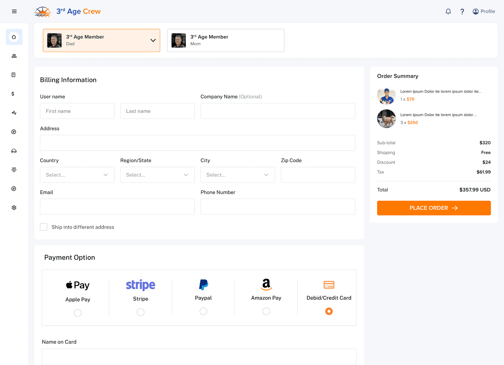Viewport: 504px width, 365px height.
Task: Focus the Email field
Action: pyautogui.click(x=117, y=207)
